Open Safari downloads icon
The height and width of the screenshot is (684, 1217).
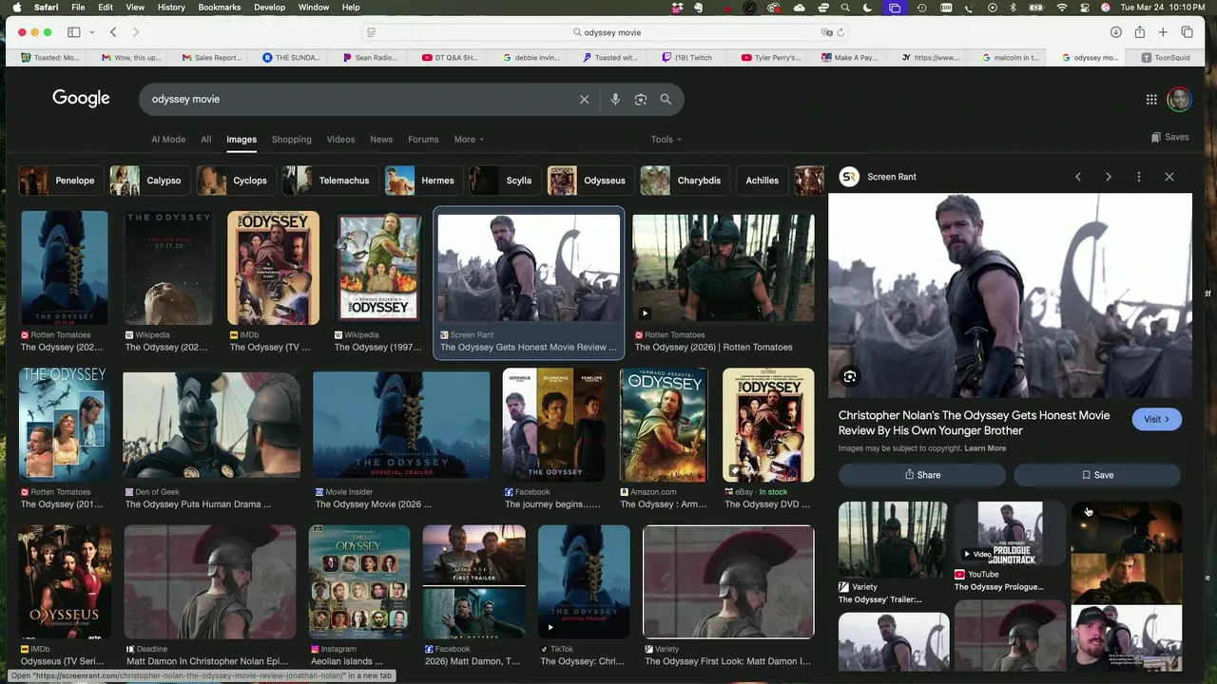[1115, 32]
